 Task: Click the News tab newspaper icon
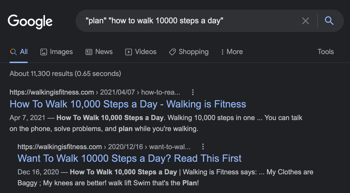(x=89, y=52)
